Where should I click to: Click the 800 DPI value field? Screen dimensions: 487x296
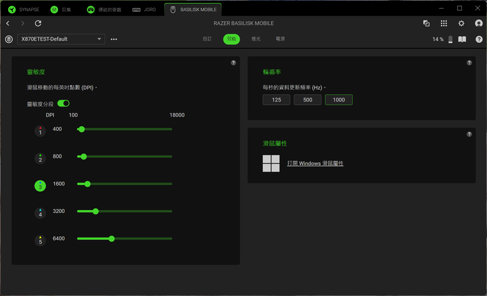(x=57, y=156)
